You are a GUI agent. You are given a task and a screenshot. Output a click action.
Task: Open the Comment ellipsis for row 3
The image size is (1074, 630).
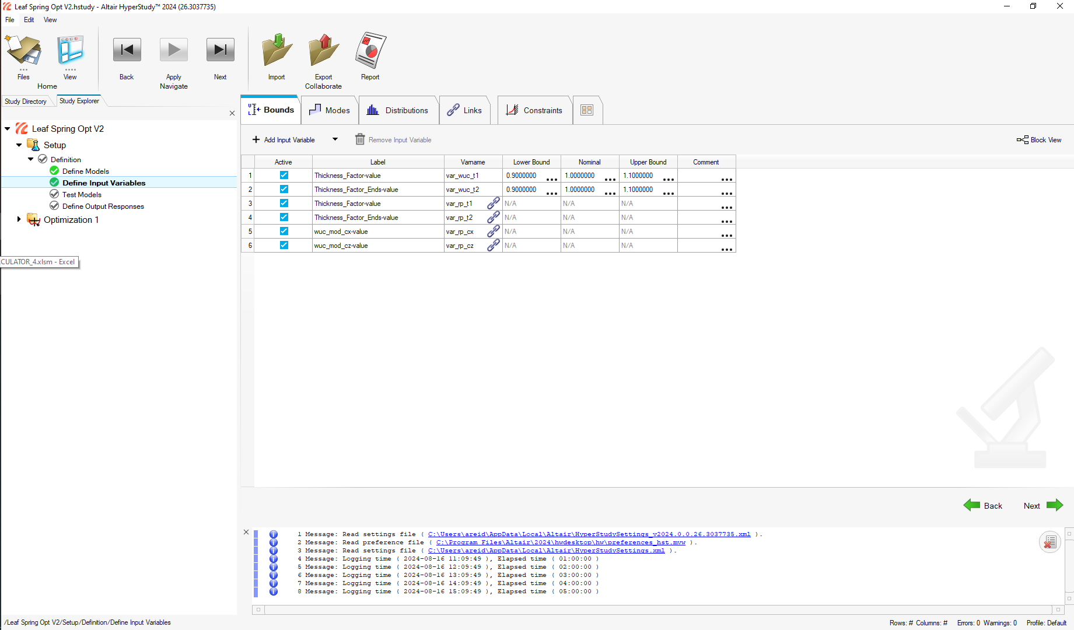pyautogui.click(x=727, y=207)
